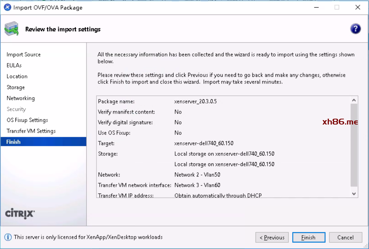Go to the Import Source step
This screenshot has width=369, height=249.
(24, 55)
